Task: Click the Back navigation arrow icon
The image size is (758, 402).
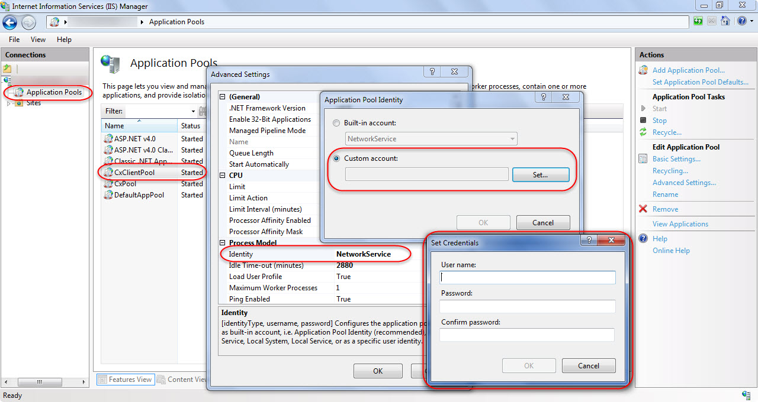Action: 9,22
